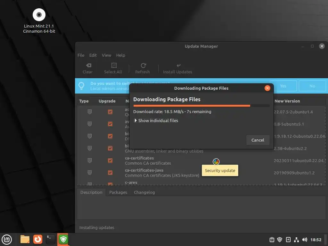The image size is (328, 246).
Task: Click the Refresh toolbar icon
Action: point(143,65)
